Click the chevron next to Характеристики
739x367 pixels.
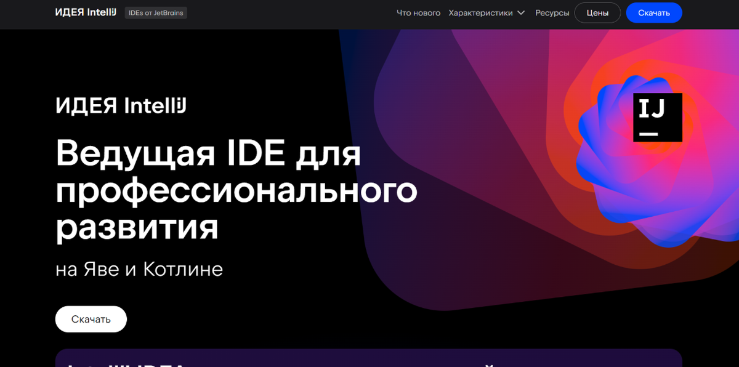pyautogui.click(x=521, y=13)
